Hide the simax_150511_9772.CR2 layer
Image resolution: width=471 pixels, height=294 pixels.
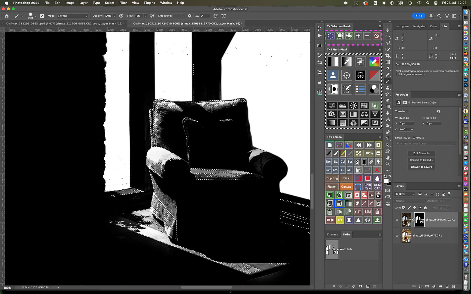(397, 236)
